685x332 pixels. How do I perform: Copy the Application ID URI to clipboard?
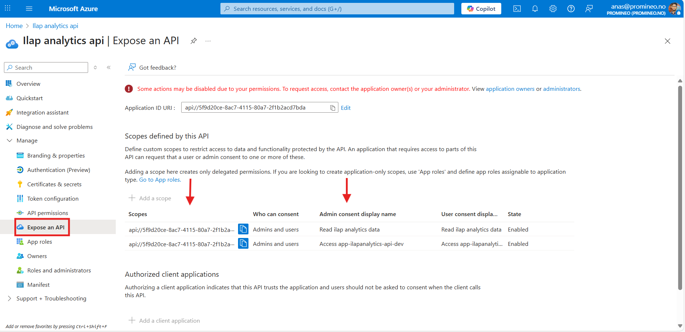pyautogui.click(x=333, y=108)
